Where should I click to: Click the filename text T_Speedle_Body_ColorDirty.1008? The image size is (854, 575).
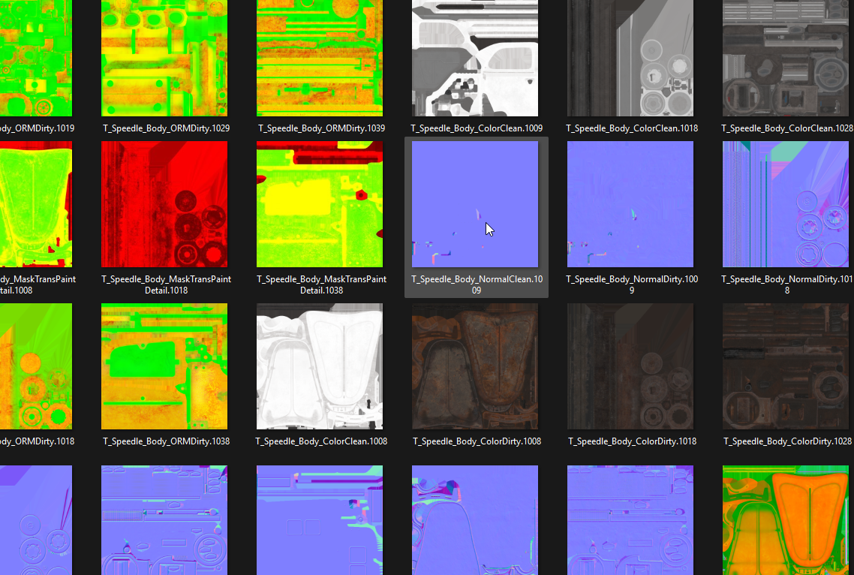click(477, 441)
